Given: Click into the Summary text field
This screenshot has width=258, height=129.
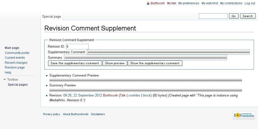Looking at the screenshot, I should coord(145,58).
